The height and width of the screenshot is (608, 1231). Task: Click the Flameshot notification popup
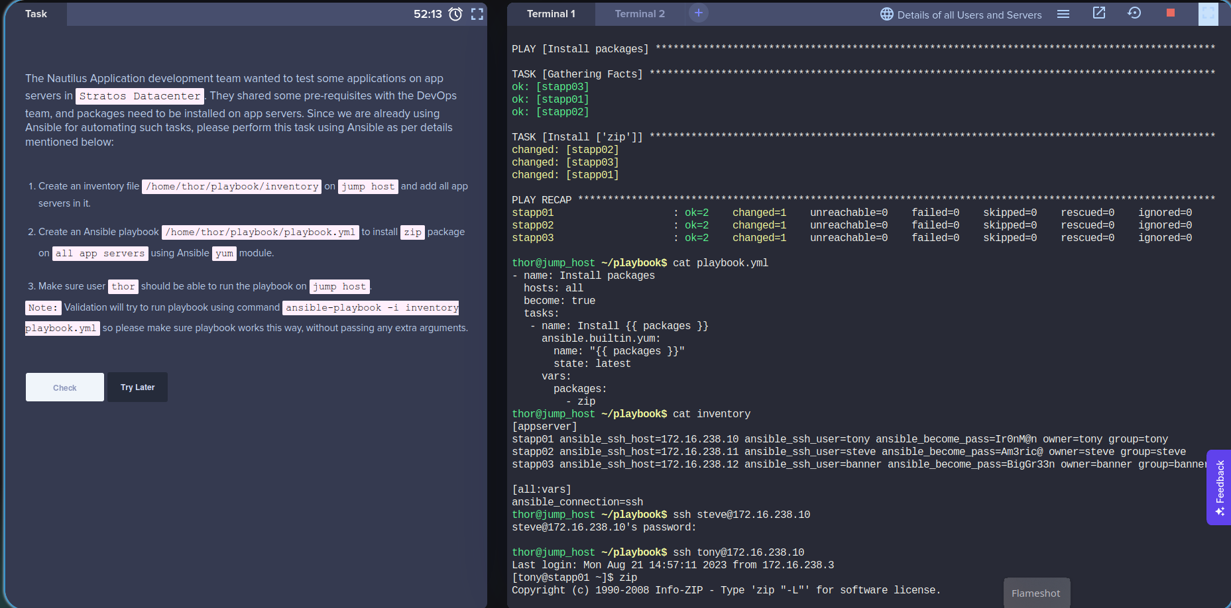pos(1036,593)
